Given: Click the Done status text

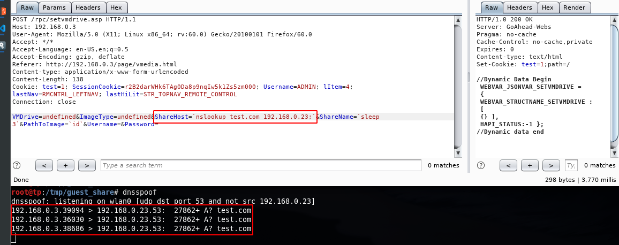Looking at the screenshot, I should tap(21, 180).
